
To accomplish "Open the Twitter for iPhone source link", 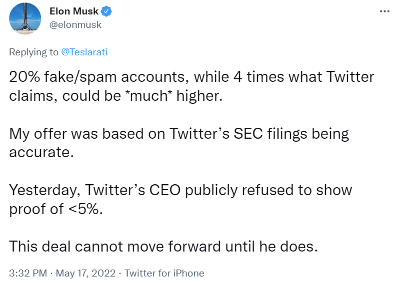I will [x=164, y=273].
